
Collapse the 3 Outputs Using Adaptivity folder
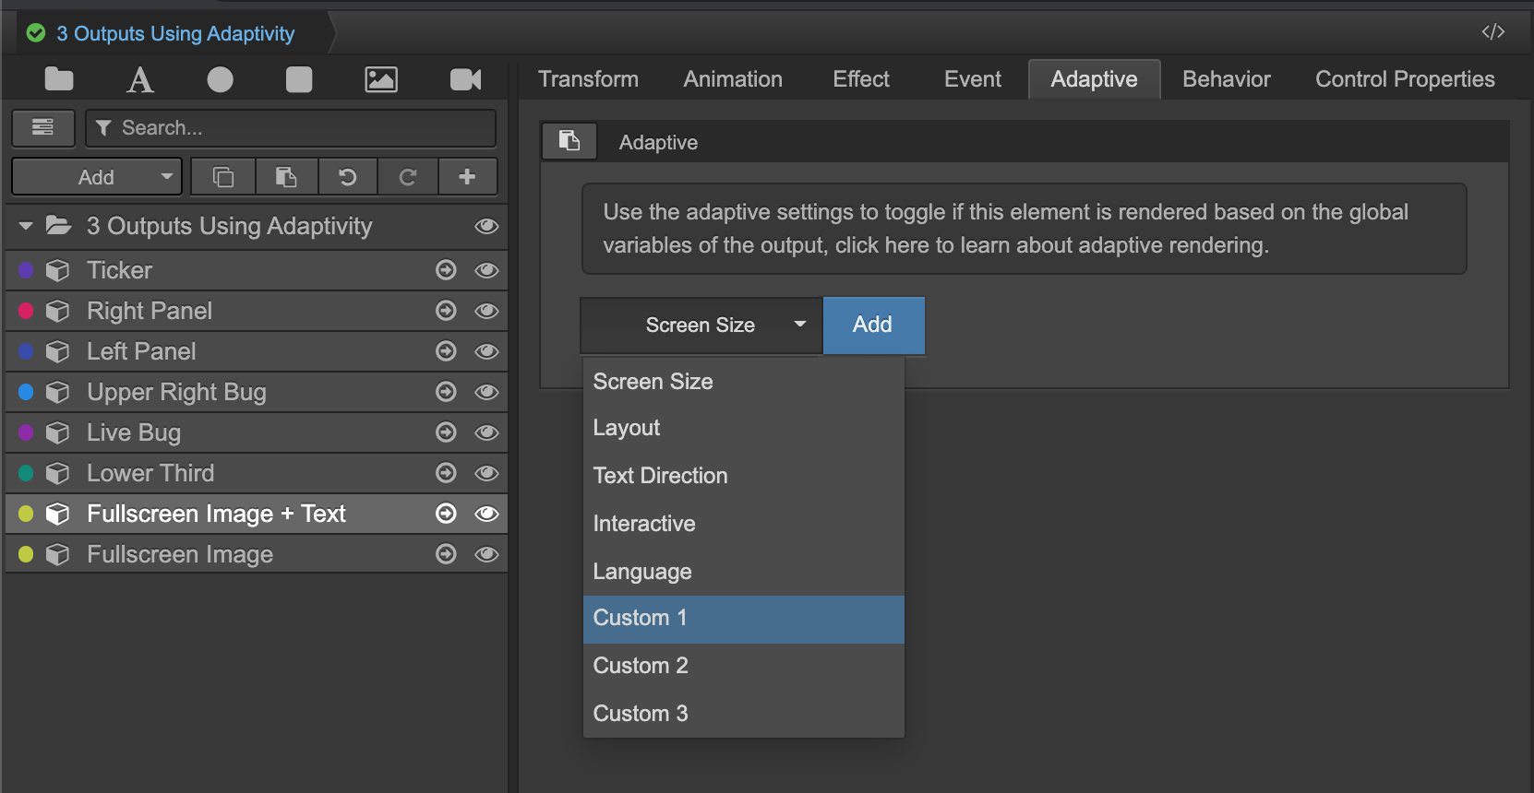26,226
